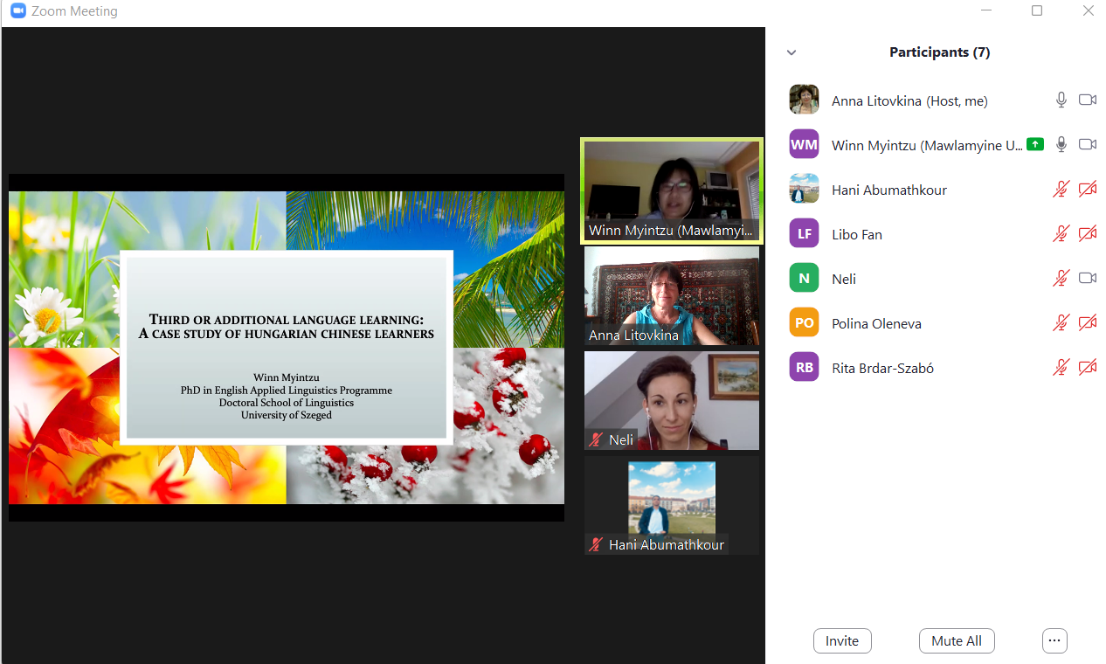Collapse the Participants panel chevron
1106x664 pixels.
tap(791, 52)
